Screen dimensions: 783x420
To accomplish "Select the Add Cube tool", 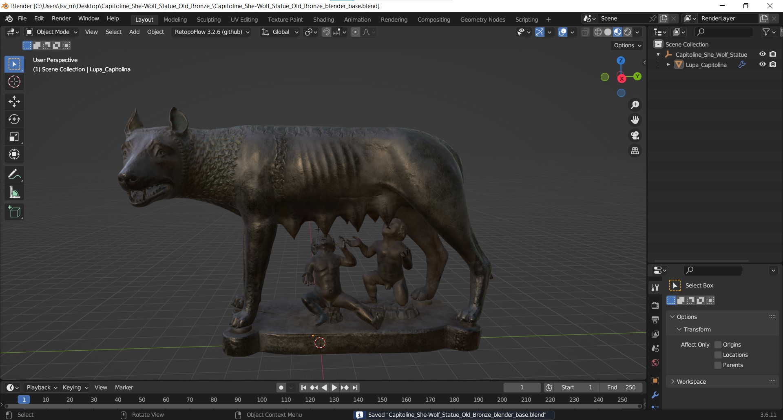I will pos(14,212).
